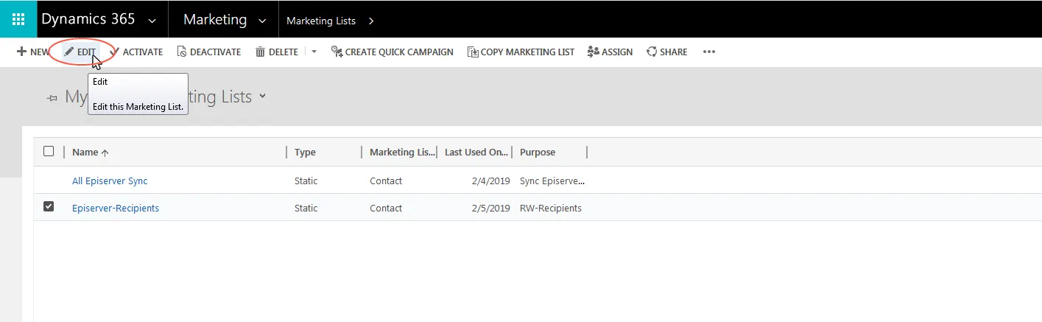Viewport: 1042px width, 322px height.
Task: Open the more commands ellipsis
Action: [709, 52]
